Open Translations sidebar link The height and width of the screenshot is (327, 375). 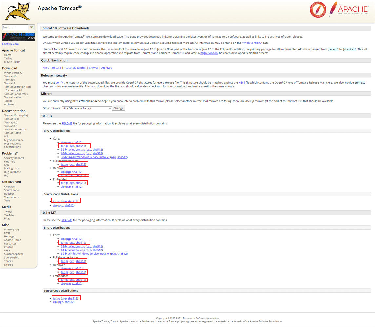tap(11, 197)
